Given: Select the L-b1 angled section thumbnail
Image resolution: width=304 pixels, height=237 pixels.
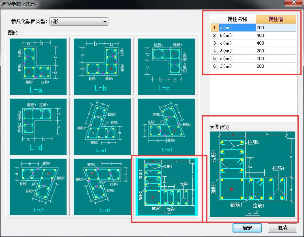Looking at the screenshot, I should [x=166, y=127].
